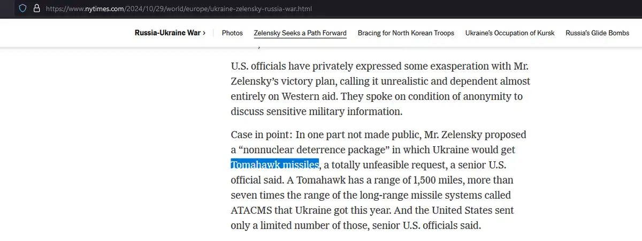This screenshot has height=241, width=642.
Task: Click the site security padlock icon
Action: coord(36,9)
